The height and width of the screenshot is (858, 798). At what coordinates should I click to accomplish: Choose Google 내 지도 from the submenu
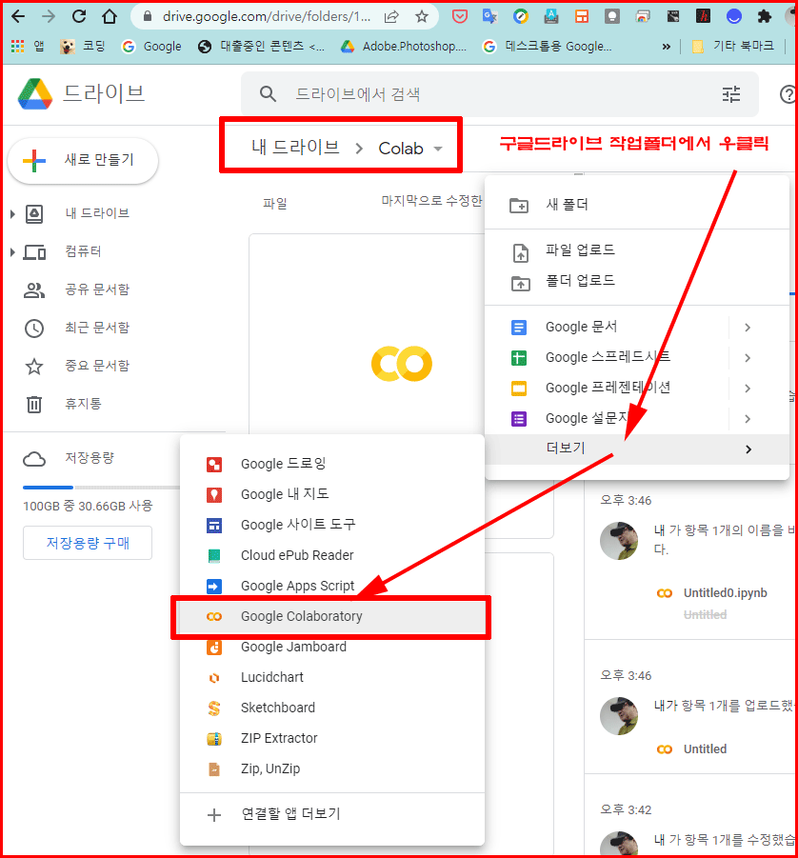[x=331, y=494]
